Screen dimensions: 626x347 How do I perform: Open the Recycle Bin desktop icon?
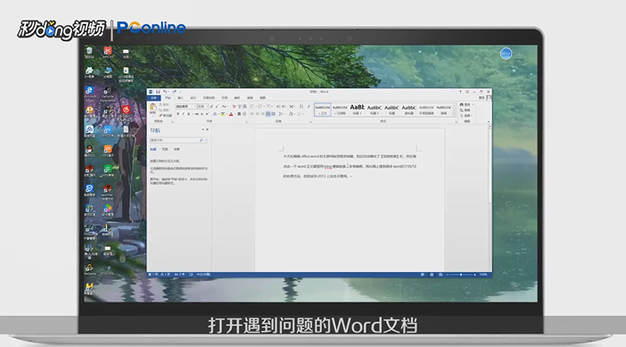[x=89, y=53]
